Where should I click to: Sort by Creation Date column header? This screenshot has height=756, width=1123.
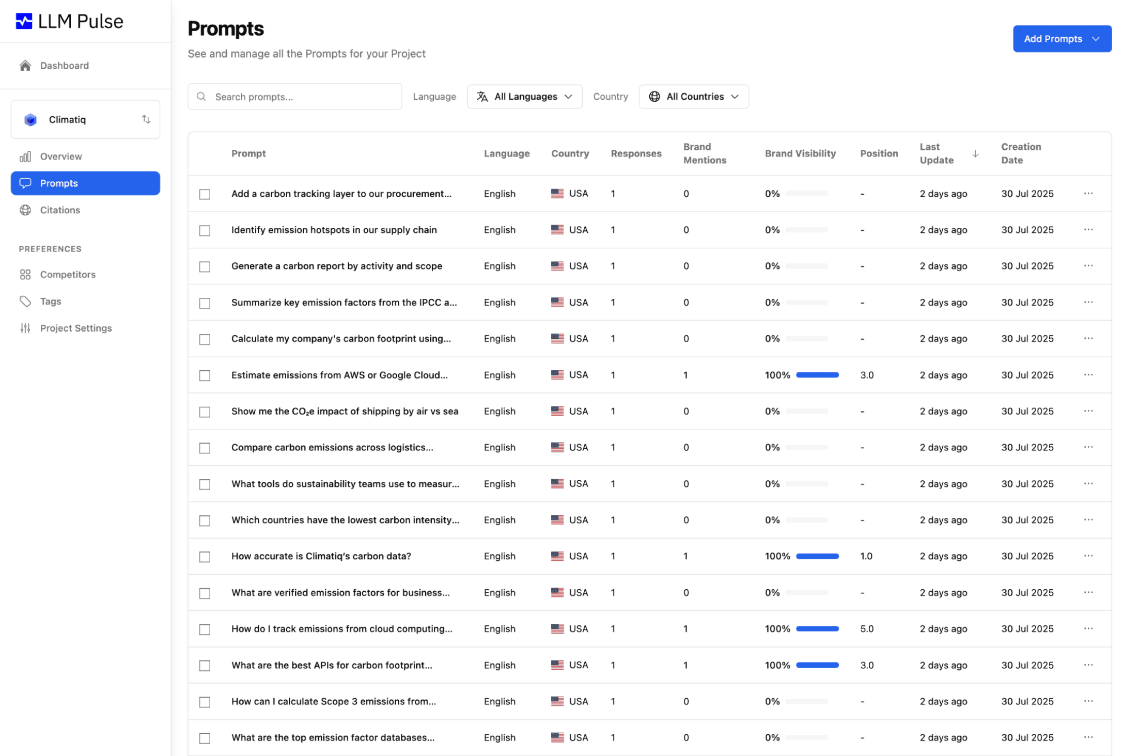1021,153
